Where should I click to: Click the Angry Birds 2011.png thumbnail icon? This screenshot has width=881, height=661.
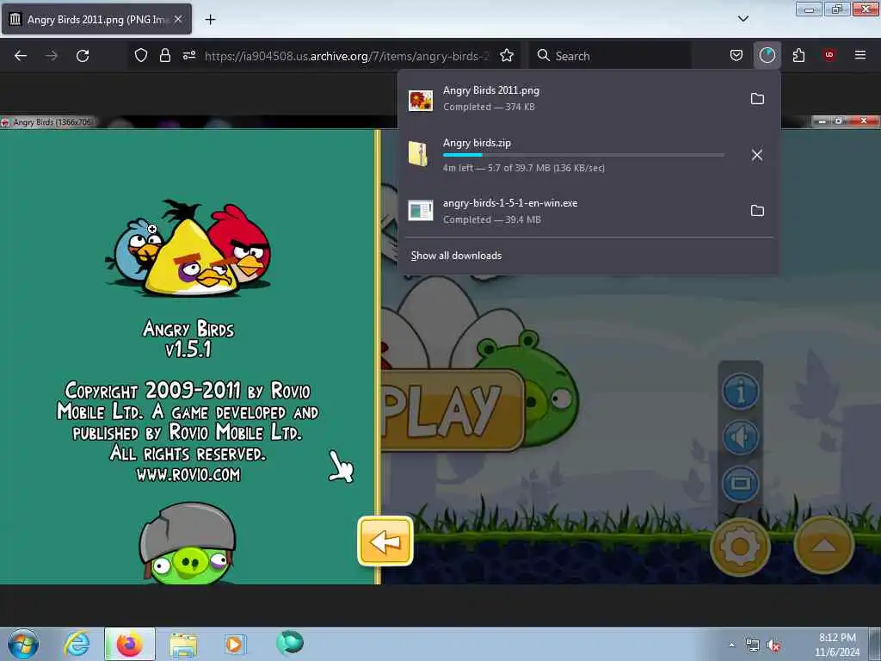(x=420, y=101)
